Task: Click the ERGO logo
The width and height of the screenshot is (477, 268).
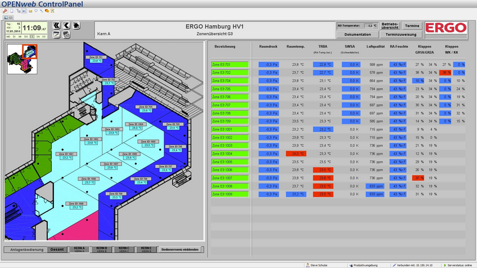Action: click(445, 28)
